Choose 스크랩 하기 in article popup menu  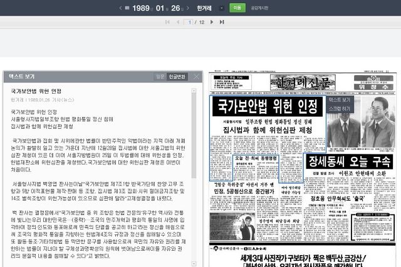click(x=339, y=109)
